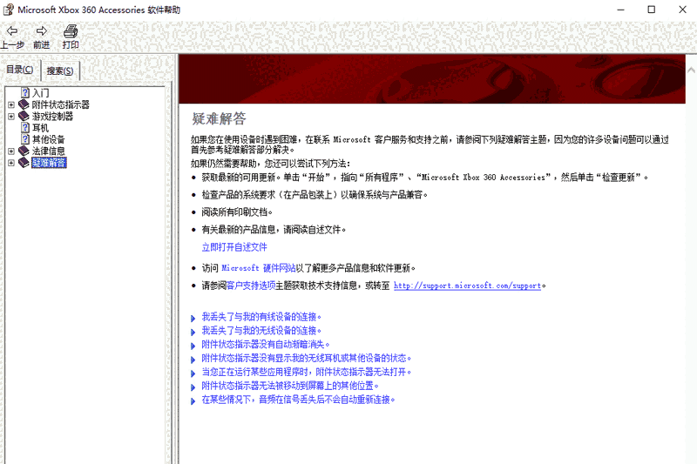697x464 pixels.
Task: Expand 附件状态指示器没有自动渐暗消失 topic arrow
Action: click(x=193, y=346)
